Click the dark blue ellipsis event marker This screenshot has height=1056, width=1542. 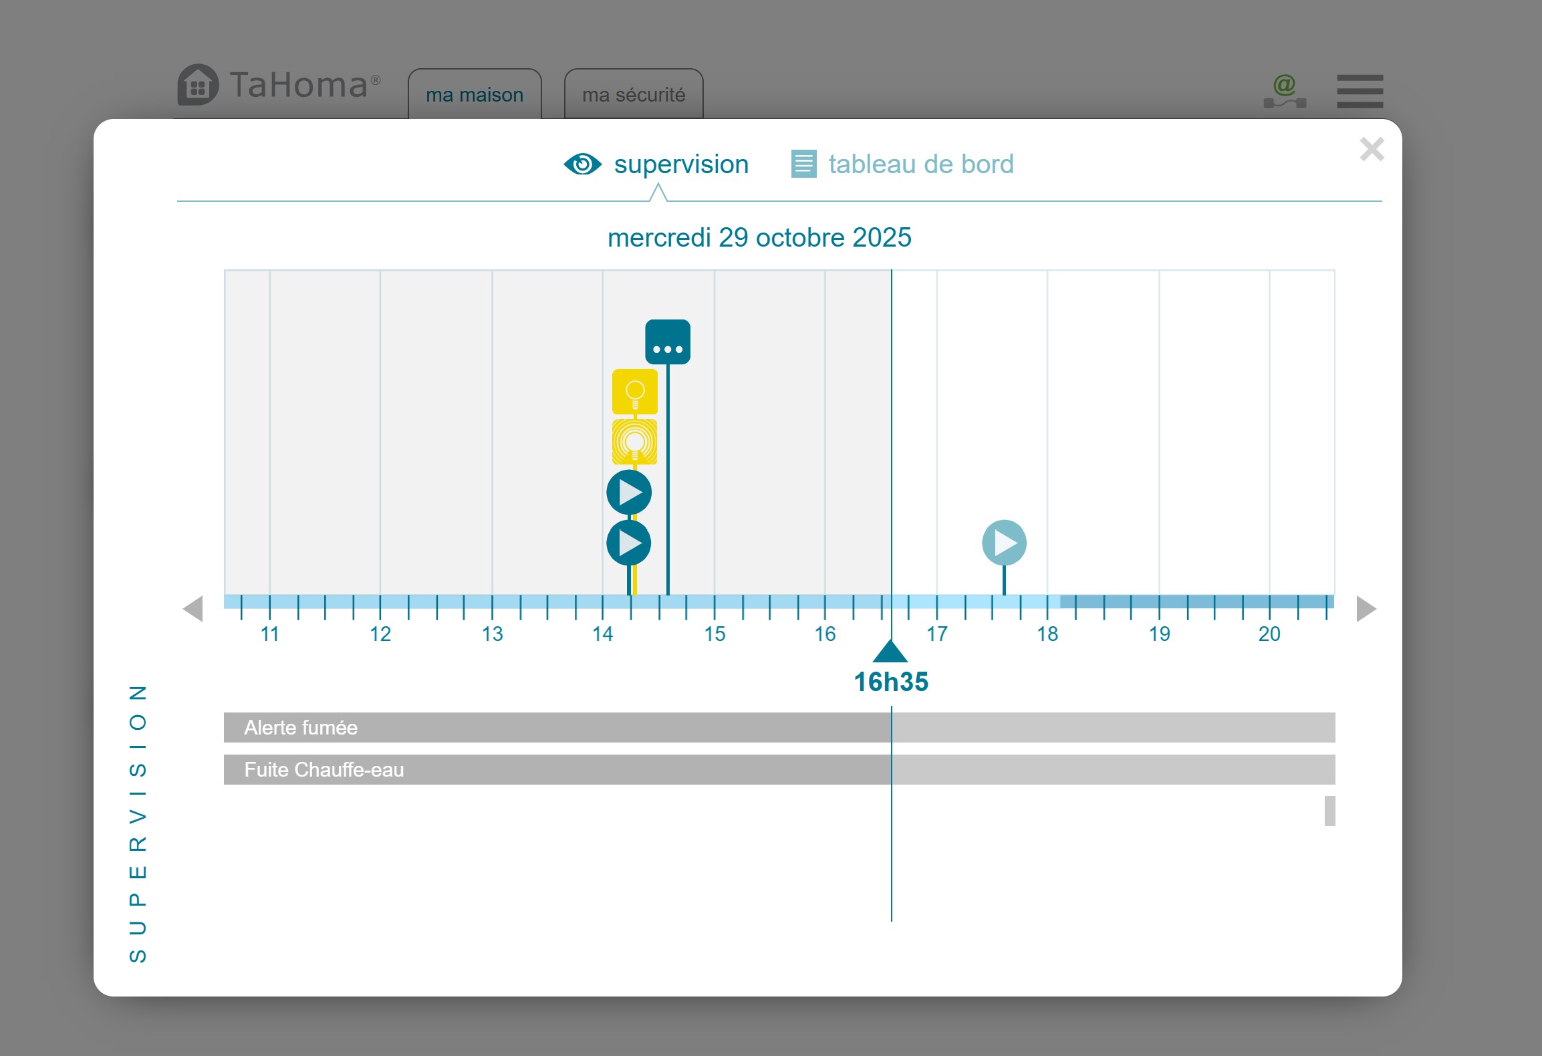point(667,342)
